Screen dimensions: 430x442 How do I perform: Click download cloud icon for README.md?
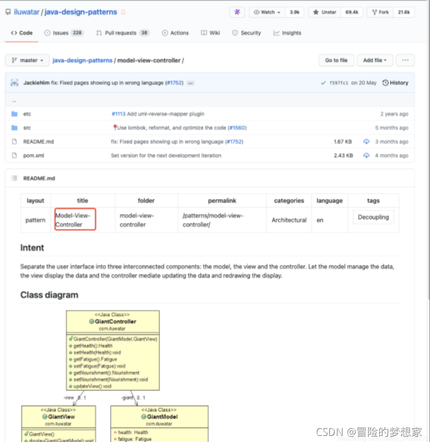[x=366, y=141]
